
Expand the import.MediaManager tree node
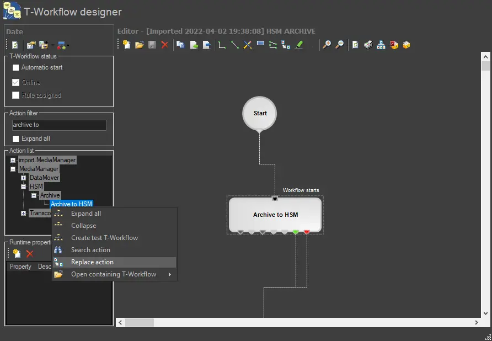click(13, 160)
